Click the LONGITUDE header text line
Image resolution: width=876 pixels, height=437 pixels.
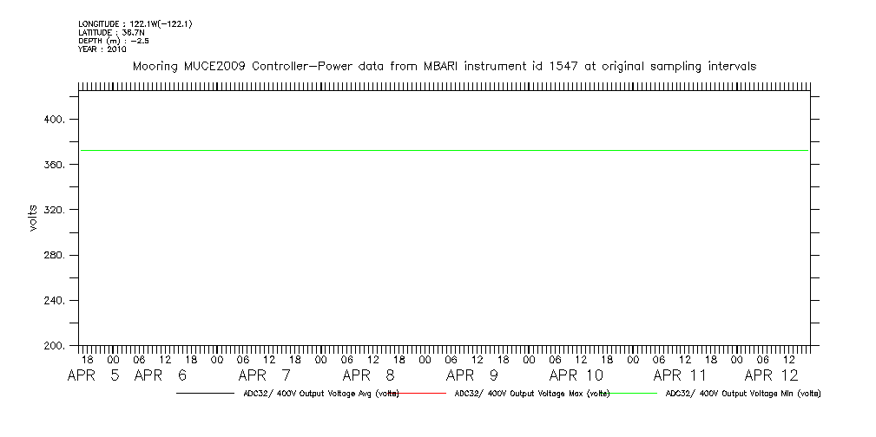pyautogui.click(x=135, y=23)
